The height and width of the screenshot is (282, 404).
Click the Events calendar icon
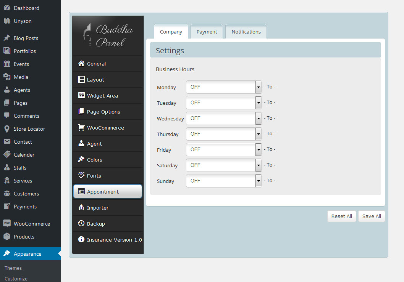pos(7,64)
